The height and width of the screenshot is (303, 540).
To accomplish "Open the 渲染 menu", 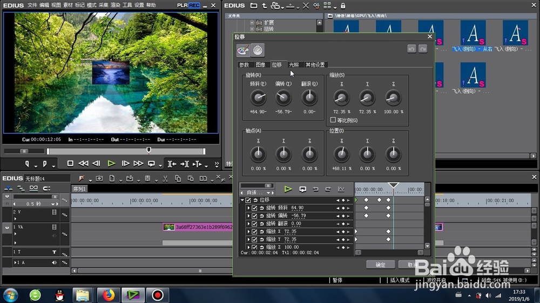I will [x=116, y=5].
